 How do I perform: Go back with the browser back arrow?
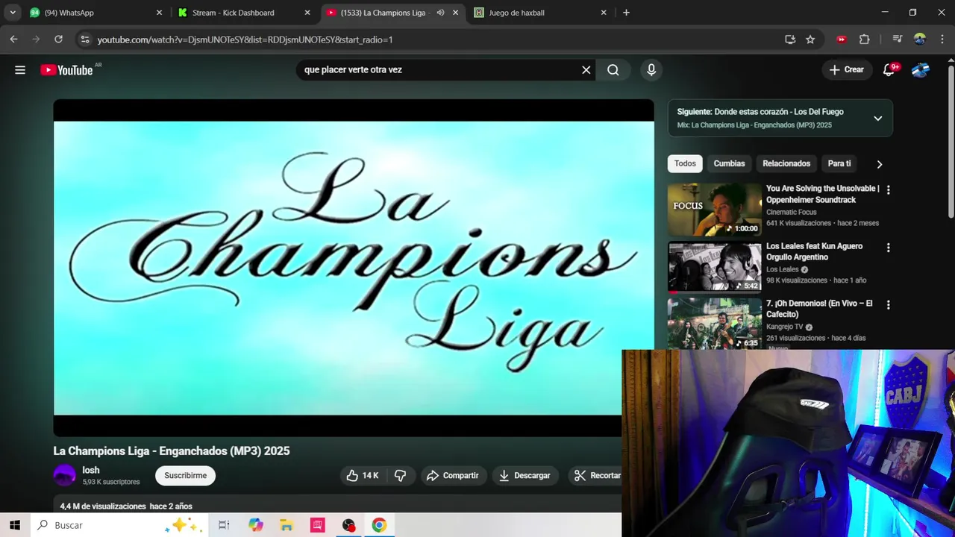13,40
